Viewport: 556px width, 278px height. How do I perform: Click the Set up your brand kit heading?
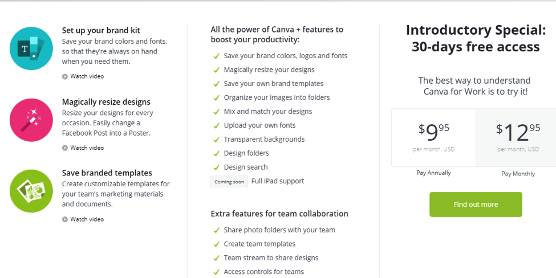coord(101,30)
